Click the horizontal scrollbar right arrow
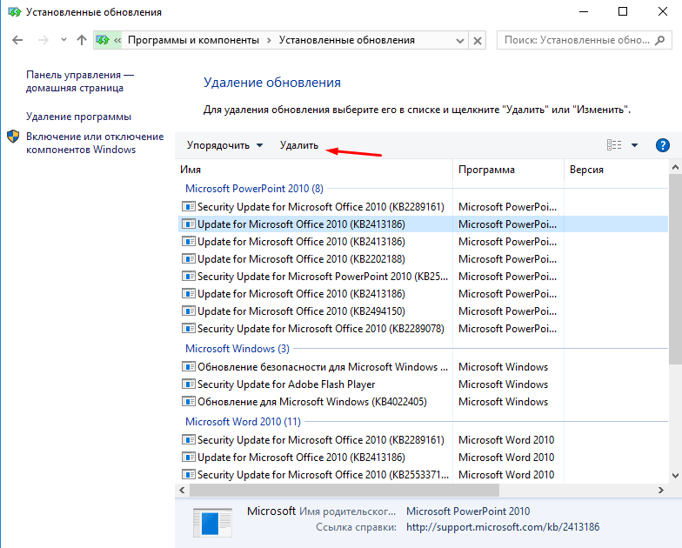 [x=661, y=491]
